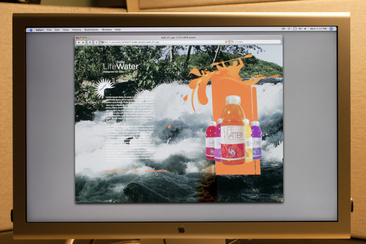Click the plus add bookmark button

point(96,42)
